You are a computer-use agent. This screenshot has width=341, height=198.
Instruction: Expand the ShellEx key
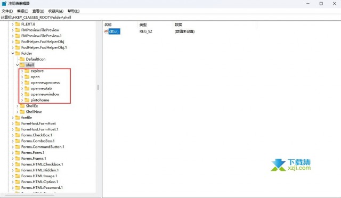(18, 106)
